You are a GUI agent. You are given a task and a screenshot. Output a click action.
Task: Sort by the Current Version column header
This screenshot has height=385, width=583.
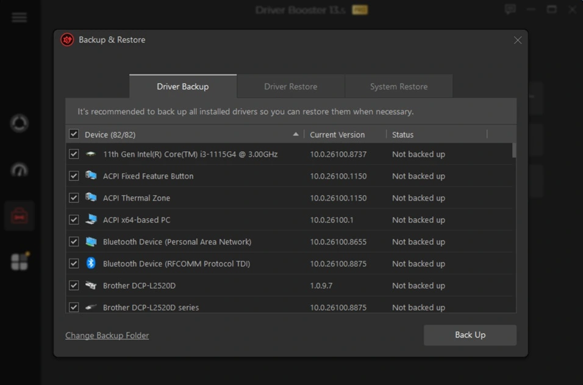pos(337,135)
